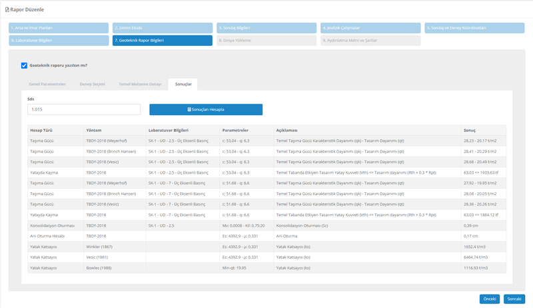Go to step 2 Zemin Etüdü
The height and width of the screenshot is (308, 533).
(x=163, y=28)
